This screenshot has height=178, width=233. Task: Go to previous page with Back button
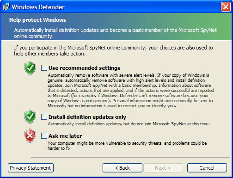click(x=123, y=168)
